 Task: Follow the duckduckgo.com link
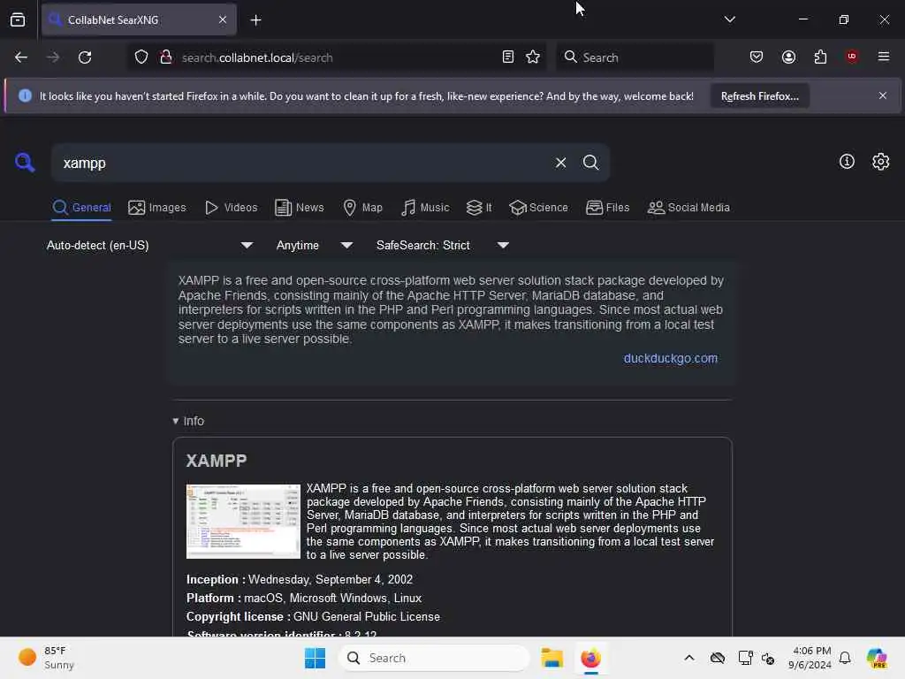(670, 359)
